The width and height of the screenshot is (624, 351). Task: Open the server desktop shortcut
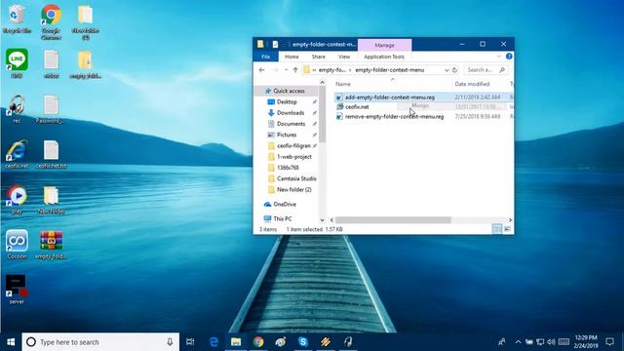point(17,290)
